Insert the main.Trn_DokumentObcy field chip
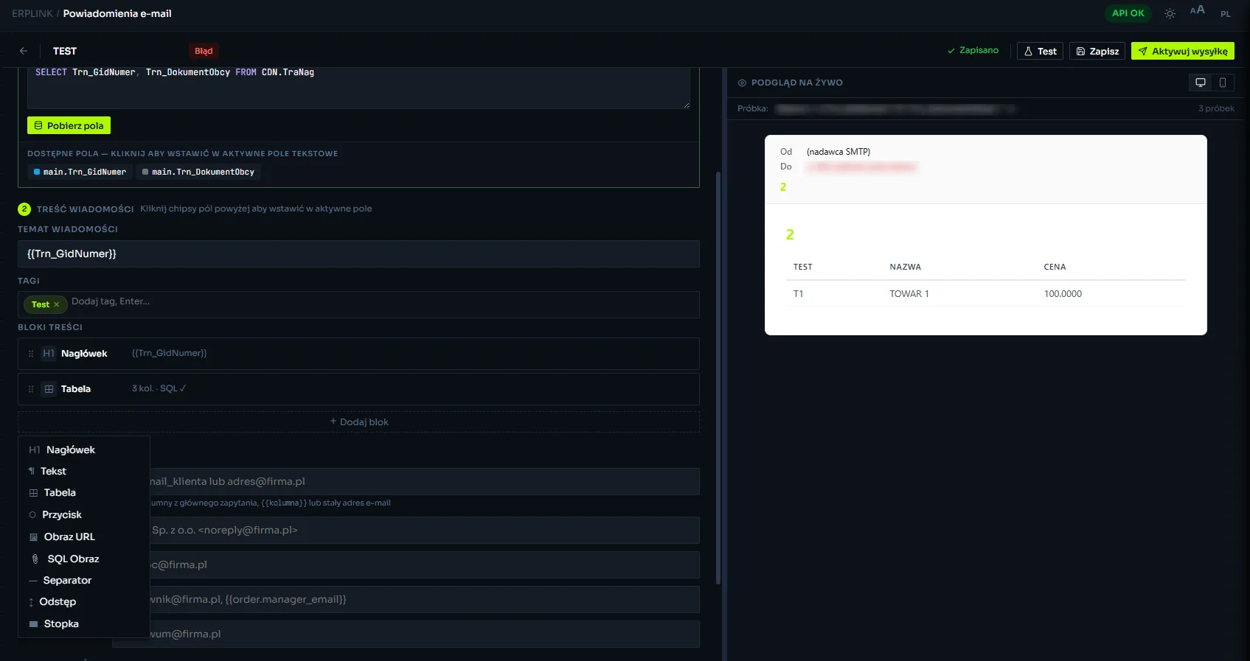The image size is (1250, 661). [x=198, y=172]
